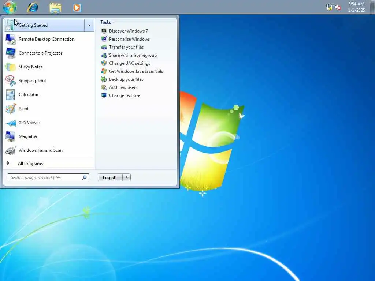Viewport: 375px width, 281px height.
Task: Click the Transfer your files icon
Action: tap(104, 47)
